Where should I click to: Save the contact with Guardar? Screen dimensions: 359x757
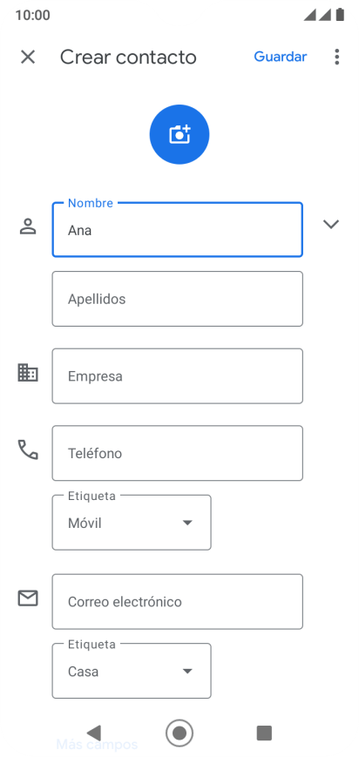(281, 57)
